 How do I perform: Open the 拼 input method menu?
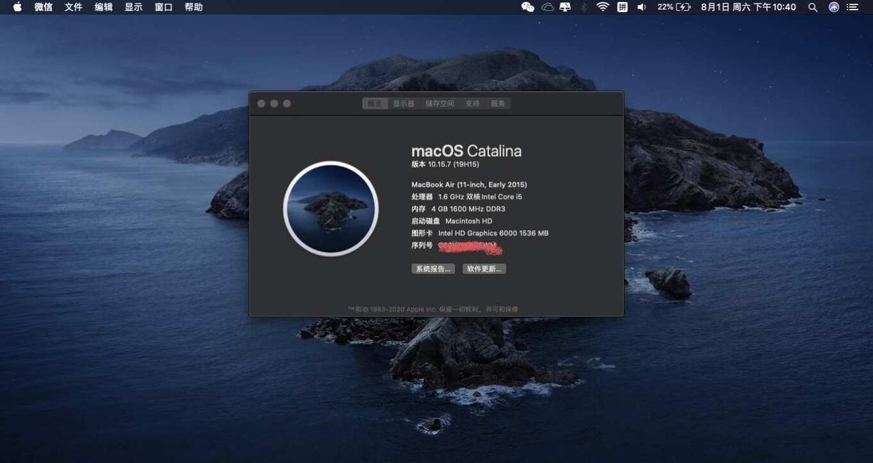point(622,7)
